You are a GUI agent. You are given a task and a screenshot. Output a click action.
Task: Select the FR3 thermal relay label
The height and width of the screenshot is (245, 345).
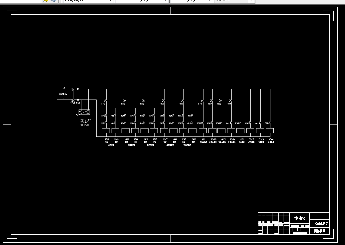(142, 104)
